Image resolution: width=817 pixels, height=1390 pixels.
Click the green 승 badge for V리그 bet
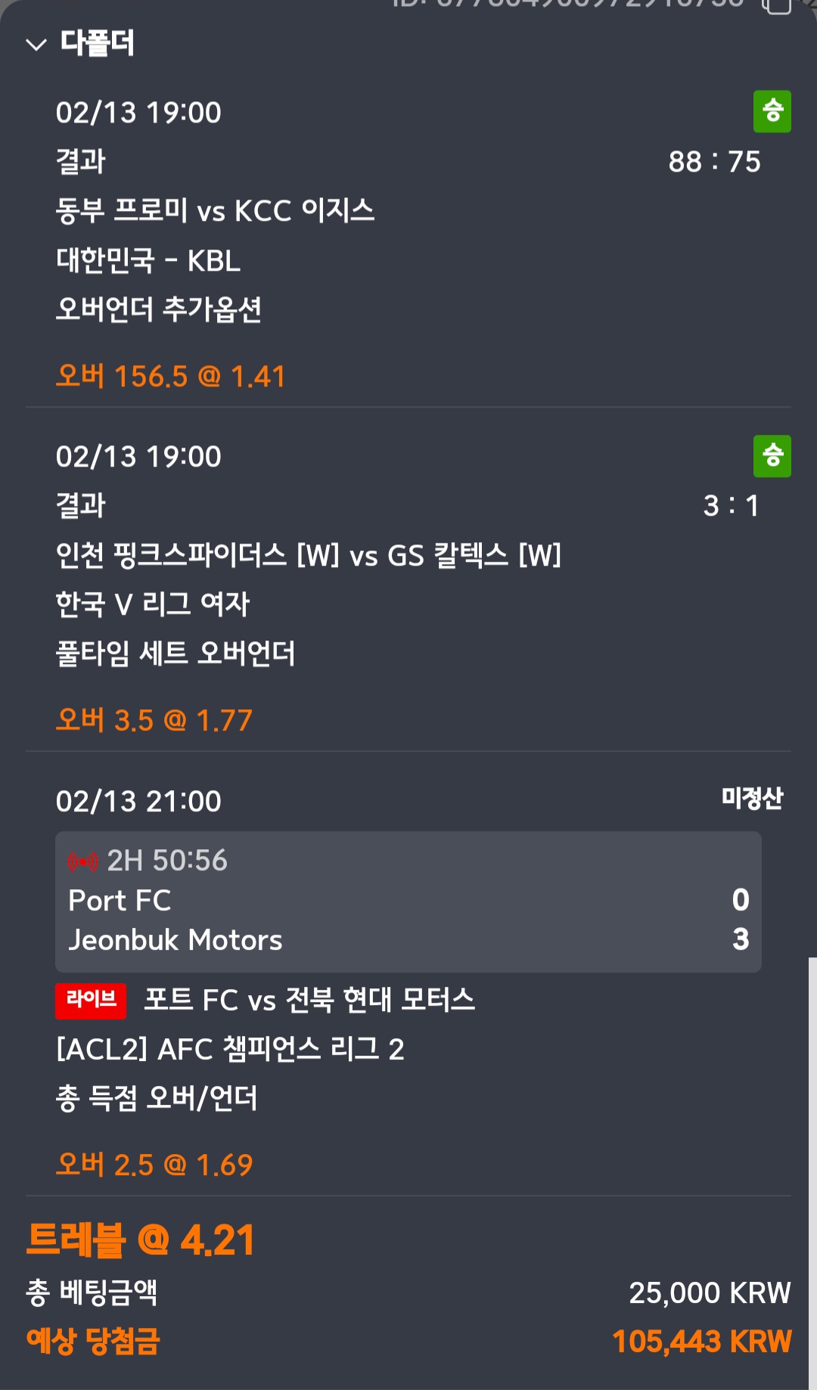click(x=772, y=456)
